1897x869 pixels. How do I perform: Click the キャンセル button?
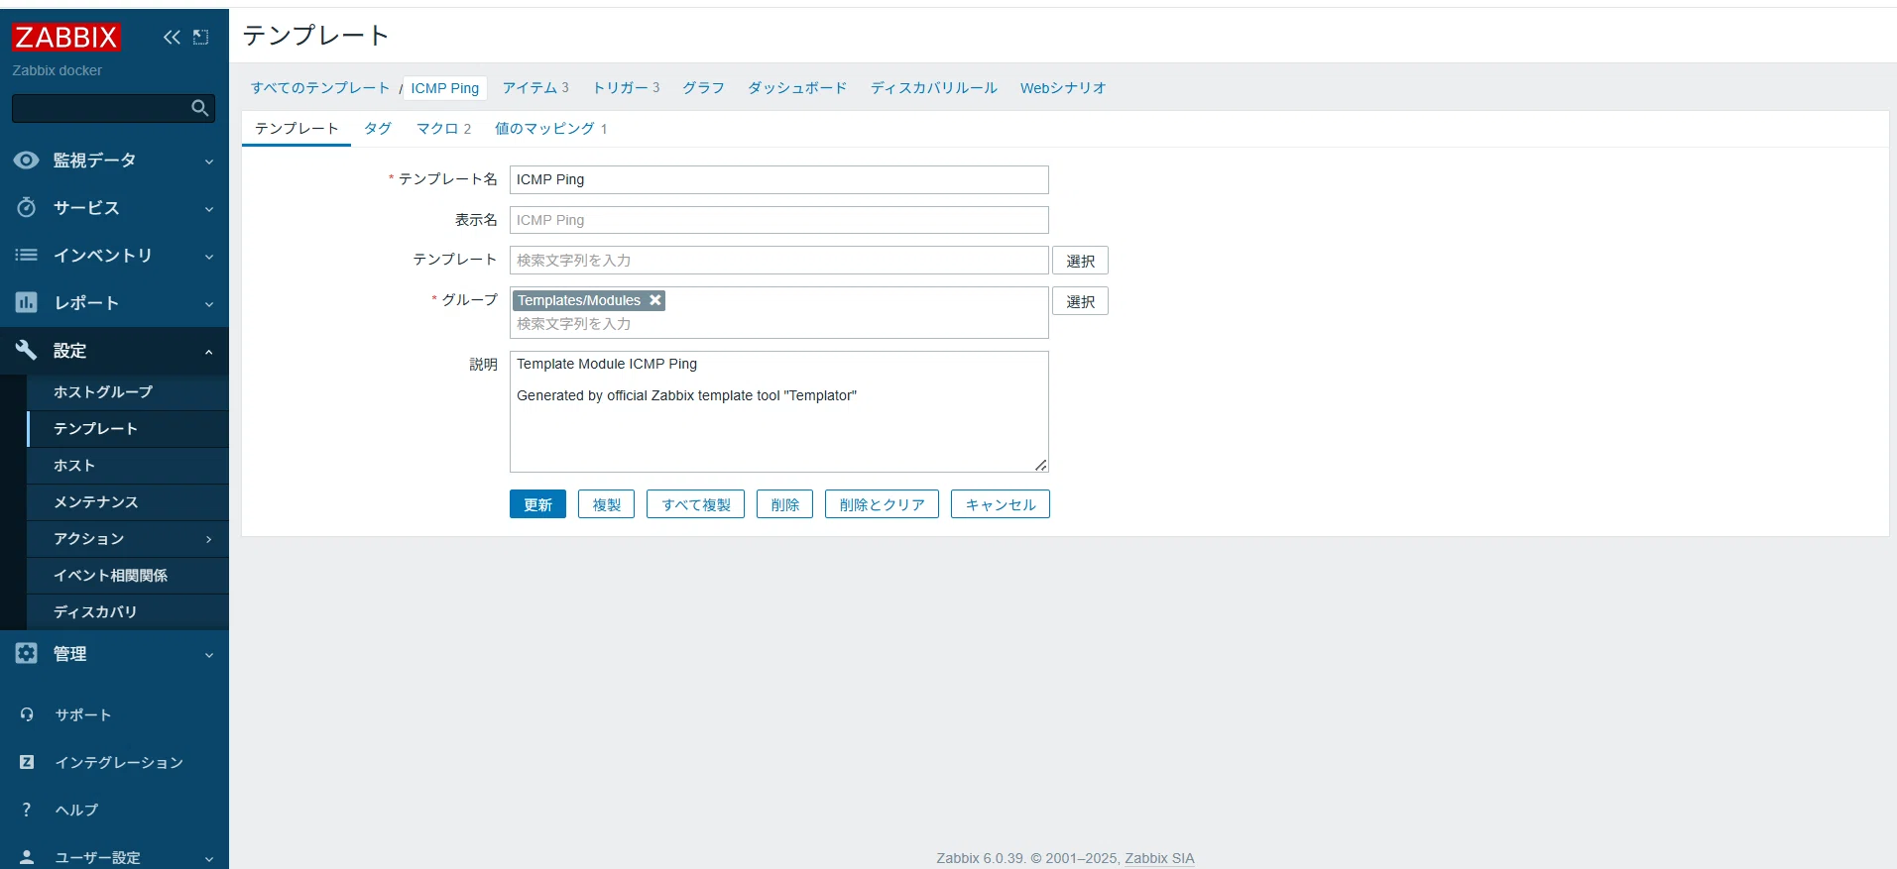[1000, 504]
